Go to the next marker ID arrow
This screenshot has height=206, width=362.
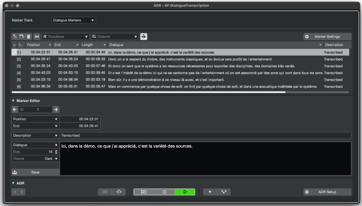tap(56, 109)
